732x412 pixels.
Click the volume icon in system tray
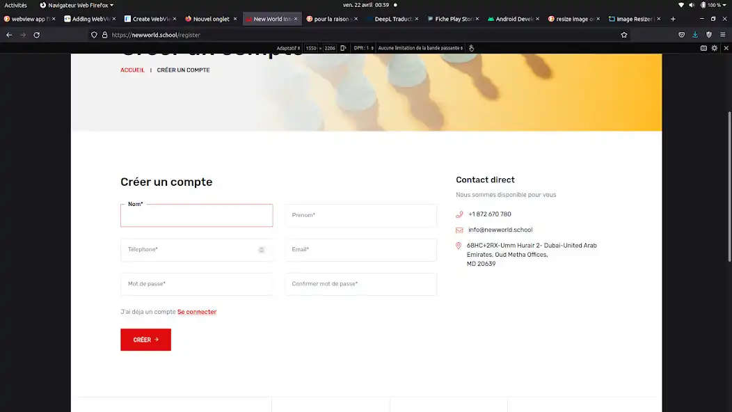click(x=692, y=5)
